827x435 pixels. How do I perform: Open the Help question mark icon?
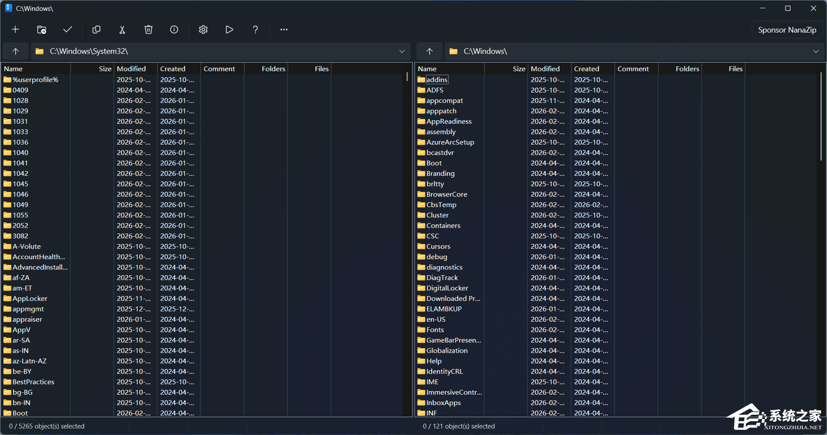(255, 29)
